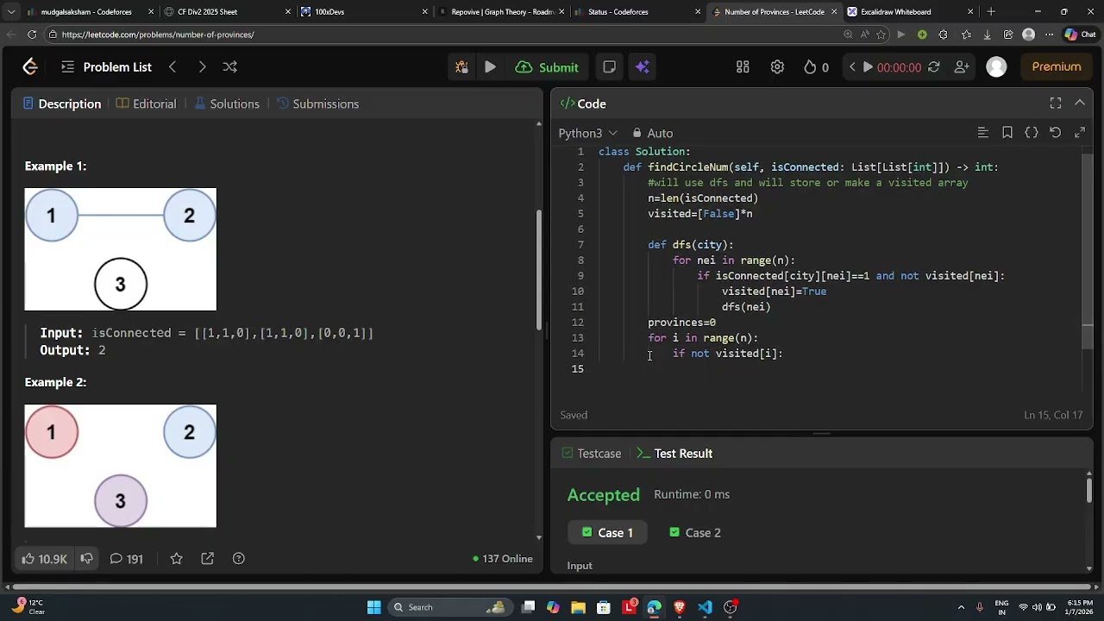
Task: Open the notes icon next to Submit
Action: pos(609,67)
